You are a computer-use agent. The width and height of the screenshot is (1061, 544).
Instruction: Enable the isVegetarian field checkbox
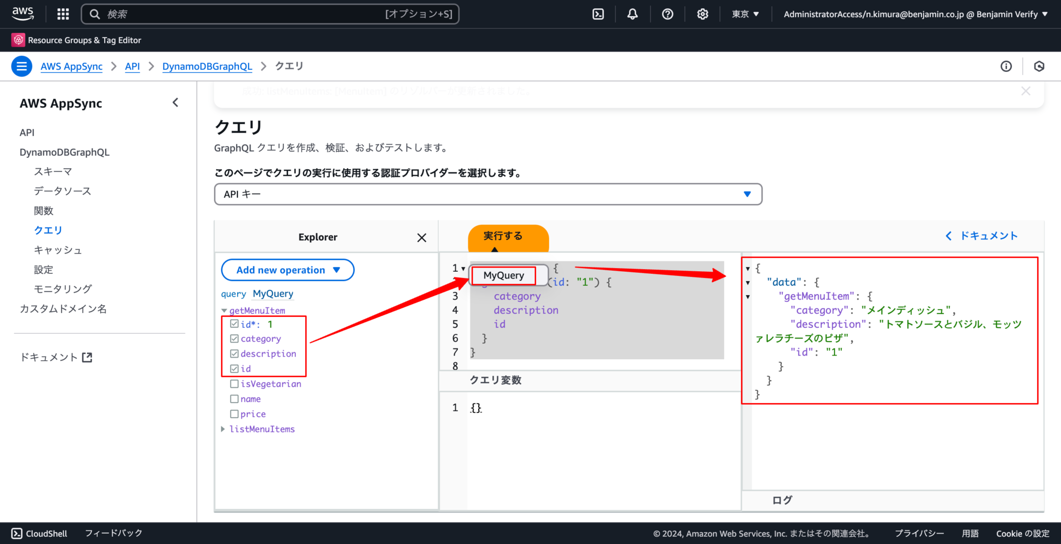[x=234, y=384]
